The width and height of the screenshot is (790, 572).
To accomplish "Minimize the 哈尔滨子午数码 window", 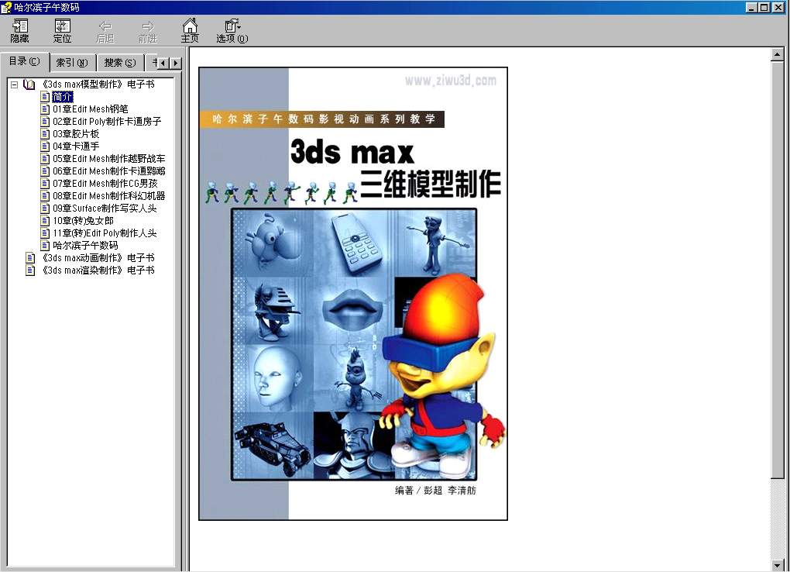I will [750, 7].
